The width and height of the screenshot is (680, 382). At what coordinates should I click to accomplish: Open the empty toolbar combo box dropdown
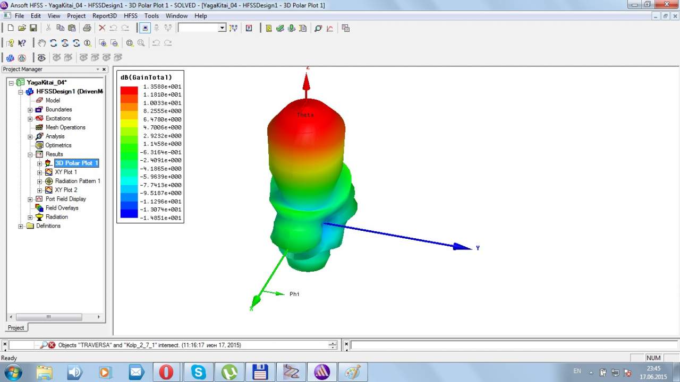pos(222,28)
